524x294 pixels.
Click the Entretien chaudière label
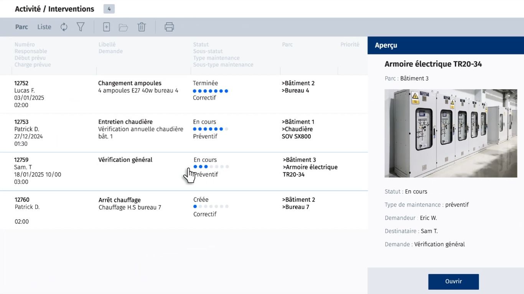pyautogui.click(x=125, y=122)
